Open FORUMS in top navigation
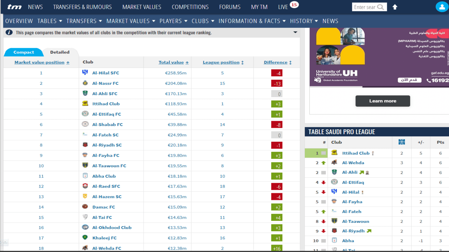Screen dimensions: 449x252 [x=230, y=7]
